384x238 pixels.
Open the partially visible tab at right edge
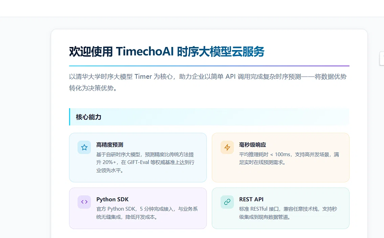[x=382, y=58]
